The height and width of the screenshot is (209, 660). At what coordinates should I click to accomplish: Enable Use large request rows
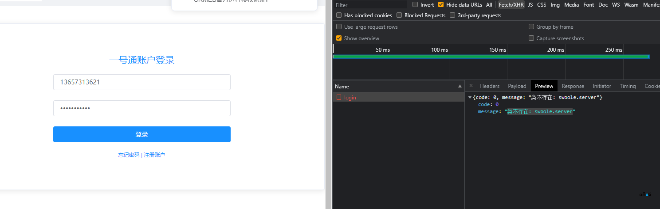click(x=339, y=27)
